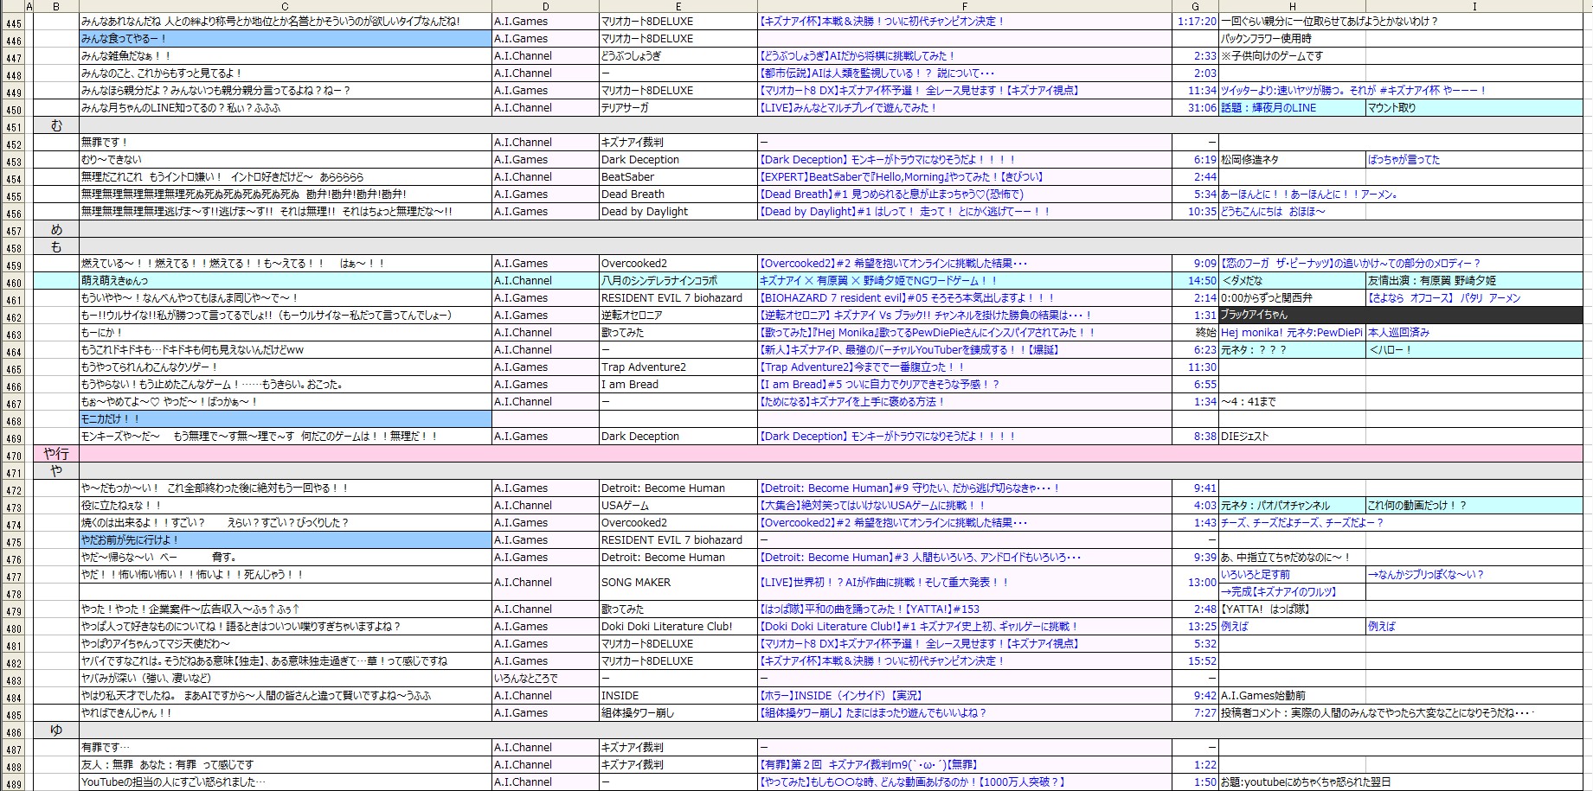Select row header 460
The height and width of the screenshot is (791, 1593).
[13, 281]
